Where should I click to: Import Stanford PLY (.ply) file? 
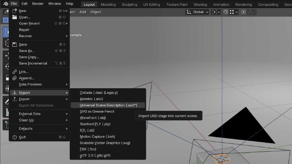coord(108,124)
